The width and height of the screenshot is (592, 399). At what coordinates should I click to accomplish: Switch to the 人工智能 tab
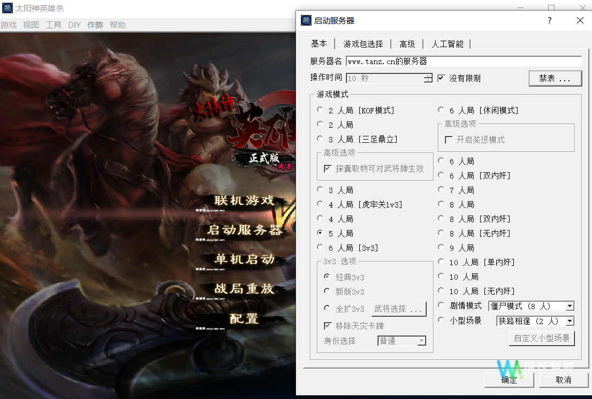[x=447, y=44]
